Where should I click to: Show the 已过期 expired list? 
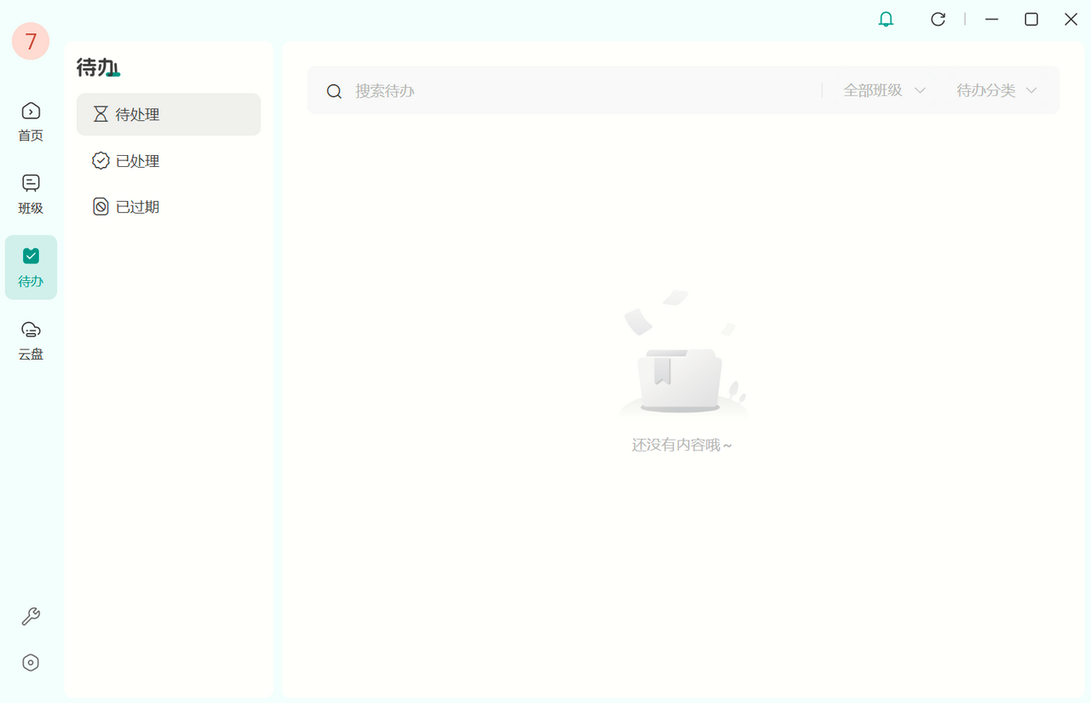[169, 207]
